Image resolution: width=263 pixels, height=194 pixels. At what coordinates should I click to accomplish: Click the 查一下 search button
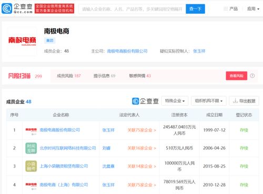195,9
